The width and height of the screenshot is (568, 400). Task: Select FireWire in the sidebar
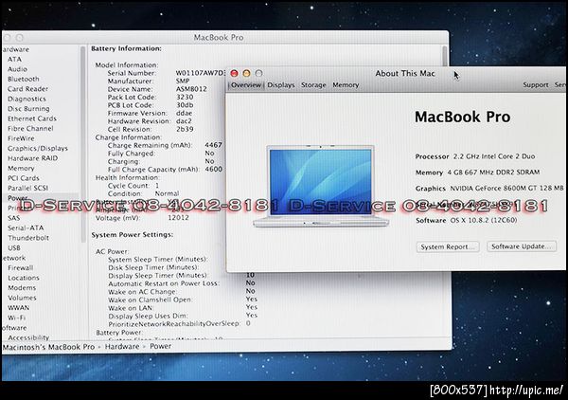point(21,138)
